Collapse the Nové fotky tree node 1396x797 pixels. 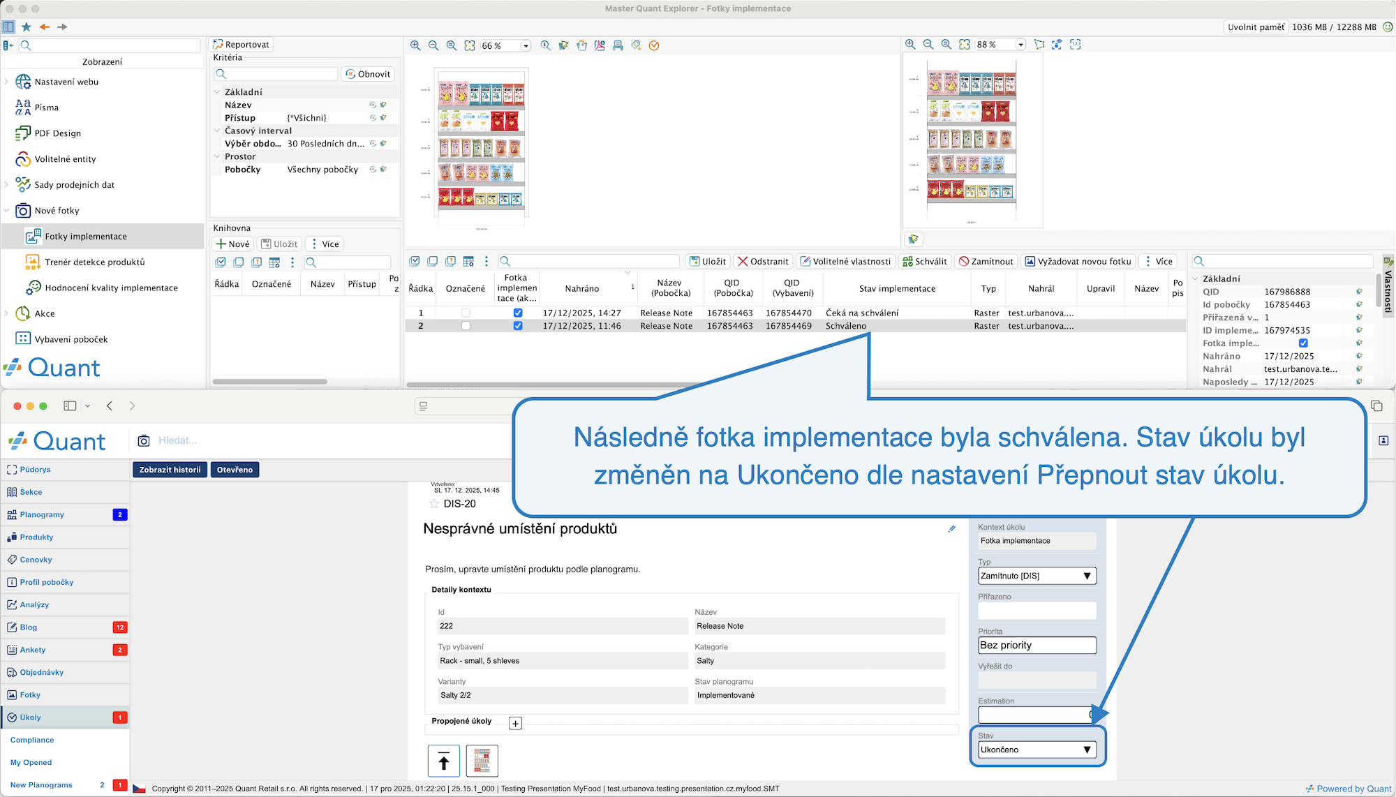[x=7, y=211]
